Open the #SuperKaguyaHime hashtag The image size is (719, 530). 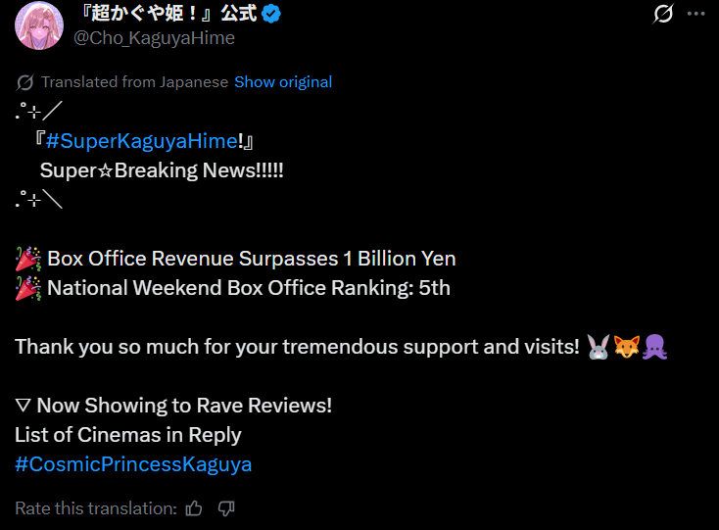tap(142, 141)
